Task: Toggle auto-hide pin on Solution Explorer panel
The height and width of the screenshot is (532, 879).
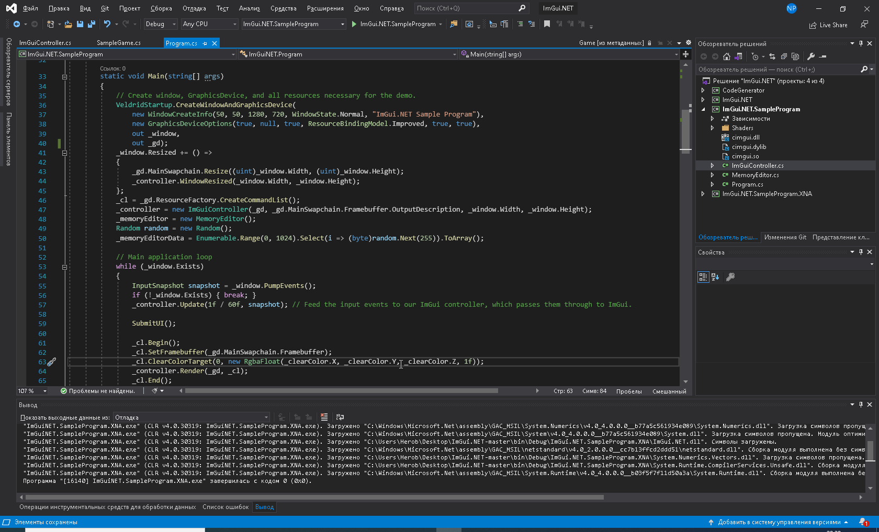Action: coord(861,43)
